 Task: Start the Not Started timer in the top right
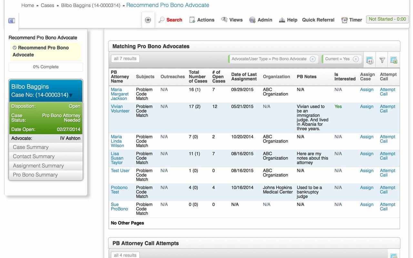387,19
